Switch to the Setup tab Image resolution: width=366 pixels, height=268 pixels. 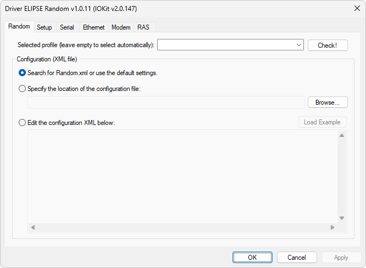point(45,27)
